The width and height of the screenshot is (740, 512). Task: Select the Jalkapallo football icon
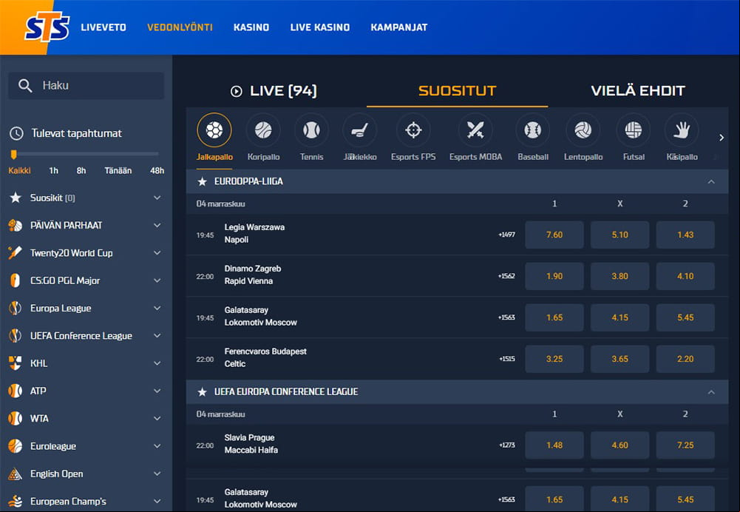(214, 130)
